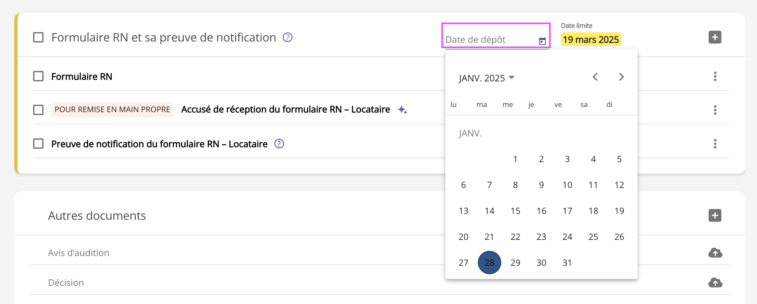Click the calendar icon in Date de dépôt
The height and width of the screenshot is (304, 757).
(x=542, y=41)
